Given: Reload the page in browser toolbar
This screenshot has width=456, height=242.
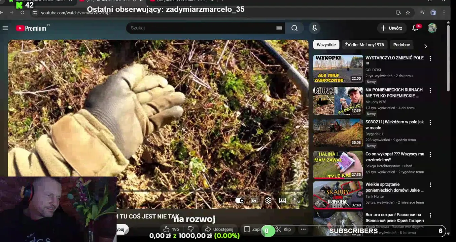Looking at the screenshot, I should coord(22,12).
